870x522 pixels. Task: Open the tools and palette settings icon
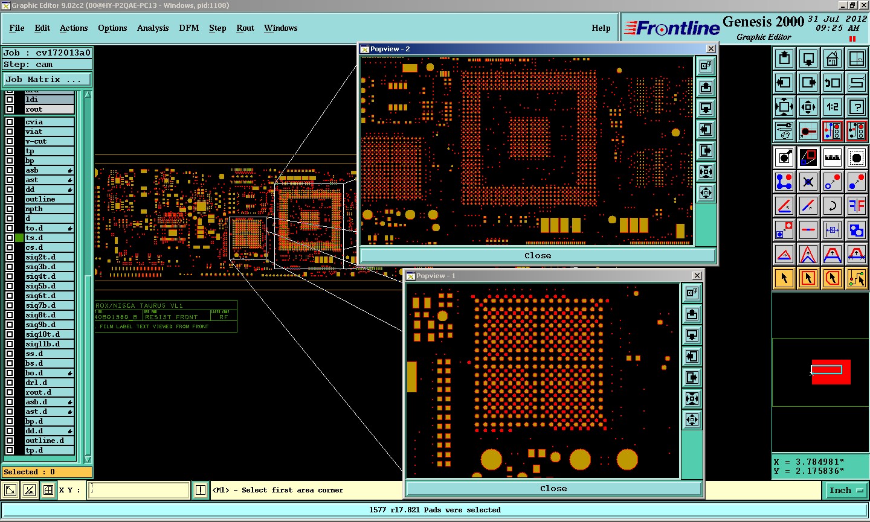[x=784, y=131]
